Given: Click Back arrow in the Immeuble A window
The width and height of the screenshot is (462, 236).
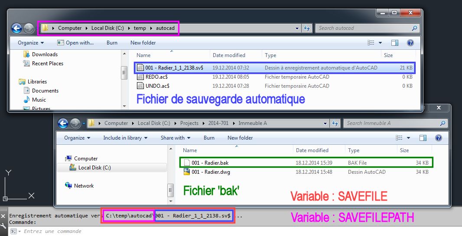Looking at the screenshot, I should point(63,124).
